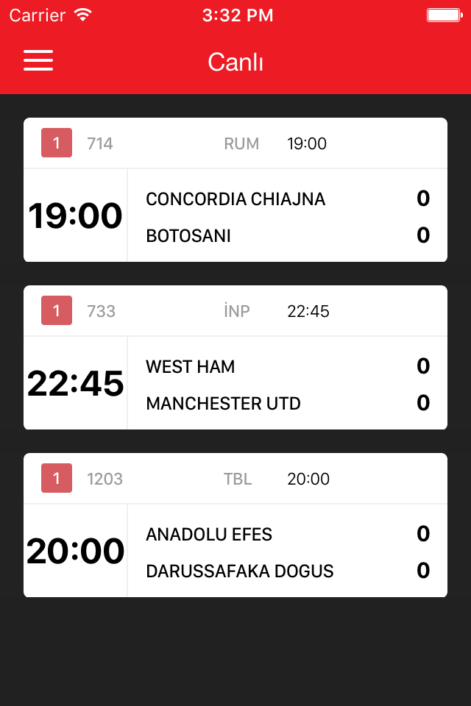Tap the İNP league label
Image resolution: width=471 pixels, height=706 pixels.
pyautogui.click(x=237, y=311)
